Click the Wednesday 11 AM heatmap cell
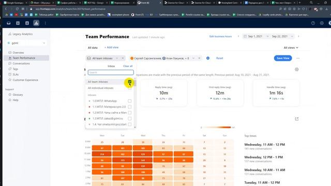 pos(143,160)
